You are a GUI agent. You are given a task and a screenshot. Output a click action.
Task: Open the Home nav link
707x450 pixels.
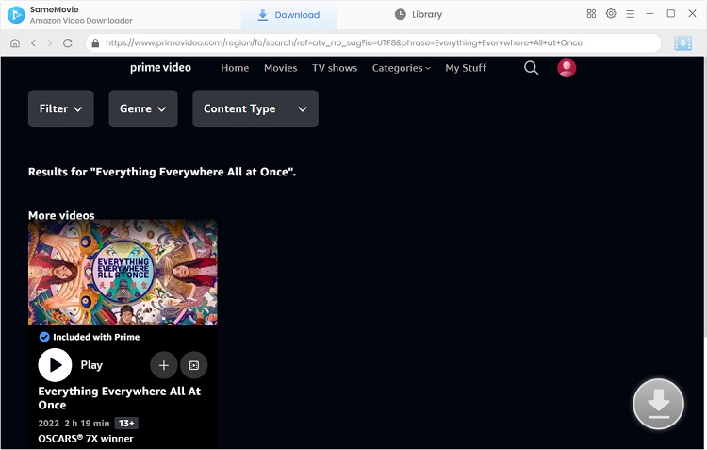point(235,68)
